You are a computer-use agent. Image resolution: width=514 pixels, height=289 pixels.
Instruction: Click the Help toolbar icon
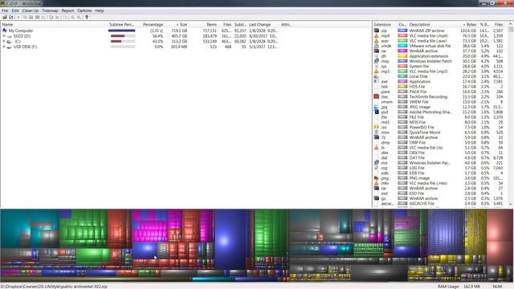[87, 18]
